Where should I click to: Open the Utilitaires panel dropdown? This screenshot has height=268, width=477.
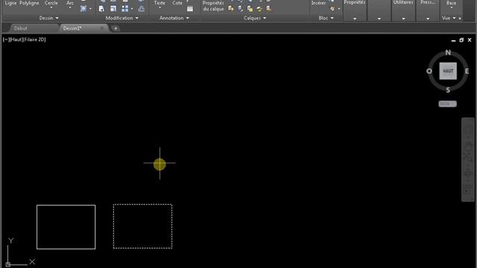(403, 19)
